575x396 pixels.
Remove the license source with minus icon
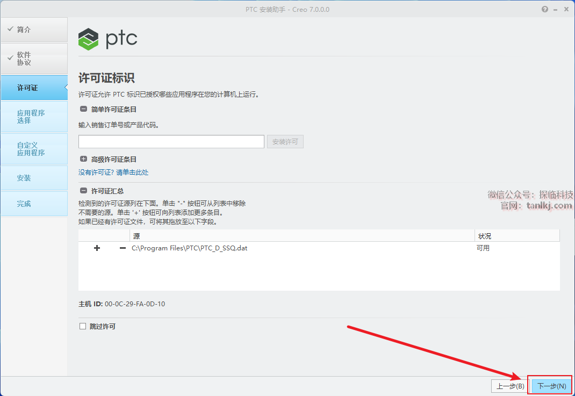(123, 248)
